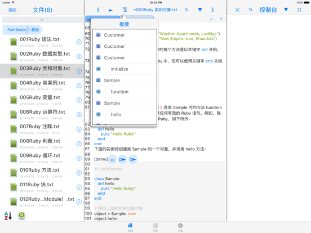Click small demo button after [demo]
311x233 pixels.
click(x=113, y=159)
